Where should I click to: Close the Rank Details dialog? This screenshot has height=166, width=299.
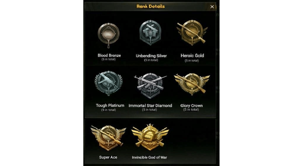(x=212, y=7)
